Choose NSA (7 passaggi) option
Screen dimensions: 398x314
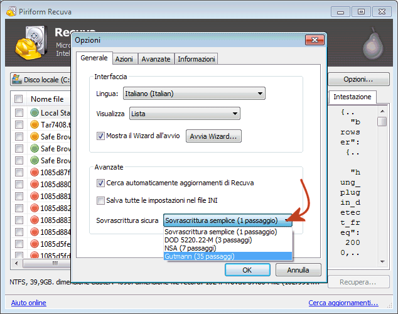pyautogui.click(x=228, y=248)
